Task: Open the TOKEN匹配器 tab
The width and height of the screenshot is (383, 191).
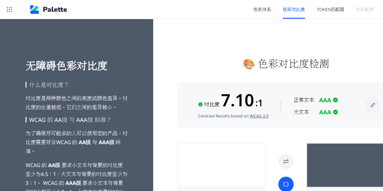Action: click(330, 10)
